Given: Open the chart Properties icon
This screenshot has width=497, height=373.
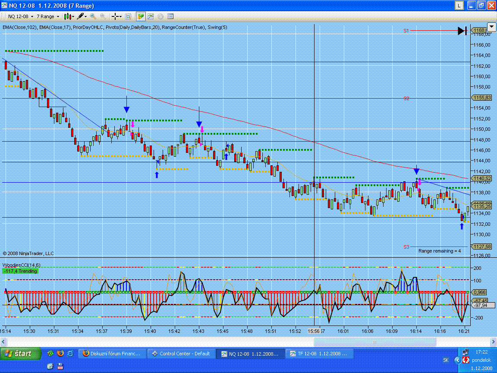Looking at the screenshot, I should click(170, 16).
